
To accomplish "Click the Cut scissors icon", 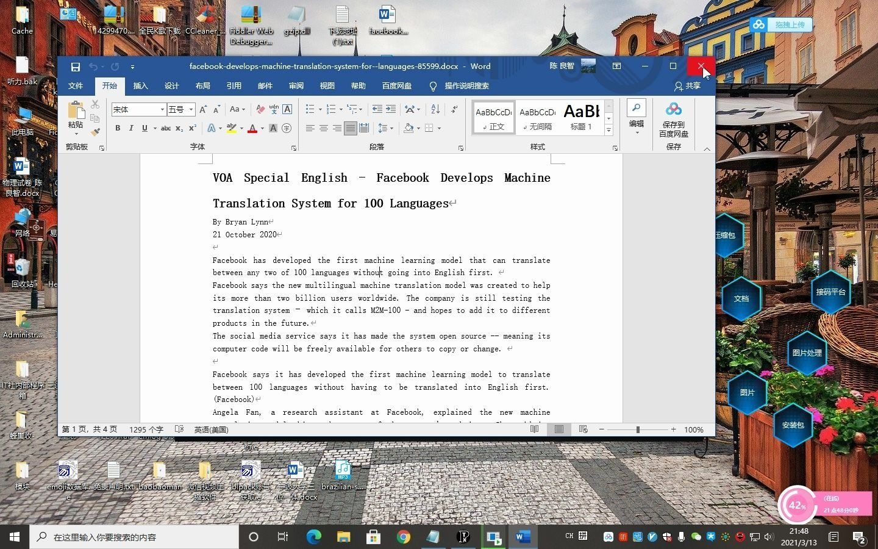I will (x=95, y=104).
